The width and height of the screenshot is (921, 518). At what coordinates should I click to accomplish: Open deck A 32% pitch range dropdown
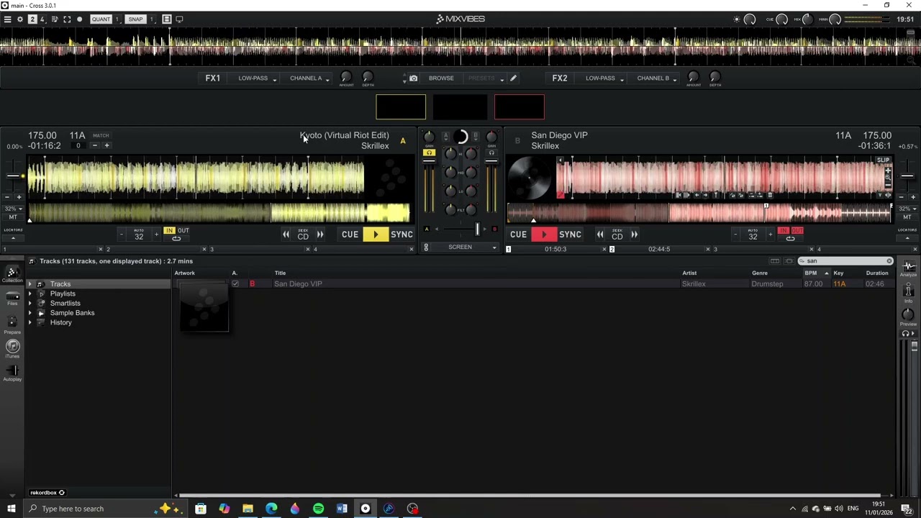pyautogui.click(x=13, y=209)
